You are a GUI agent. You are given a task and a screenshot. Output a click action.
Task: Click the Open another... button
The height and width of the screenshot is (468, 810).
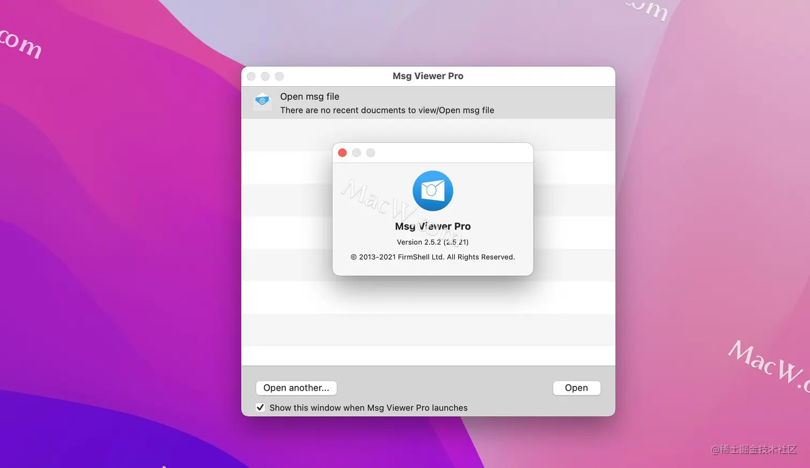(x=296, y=388)
